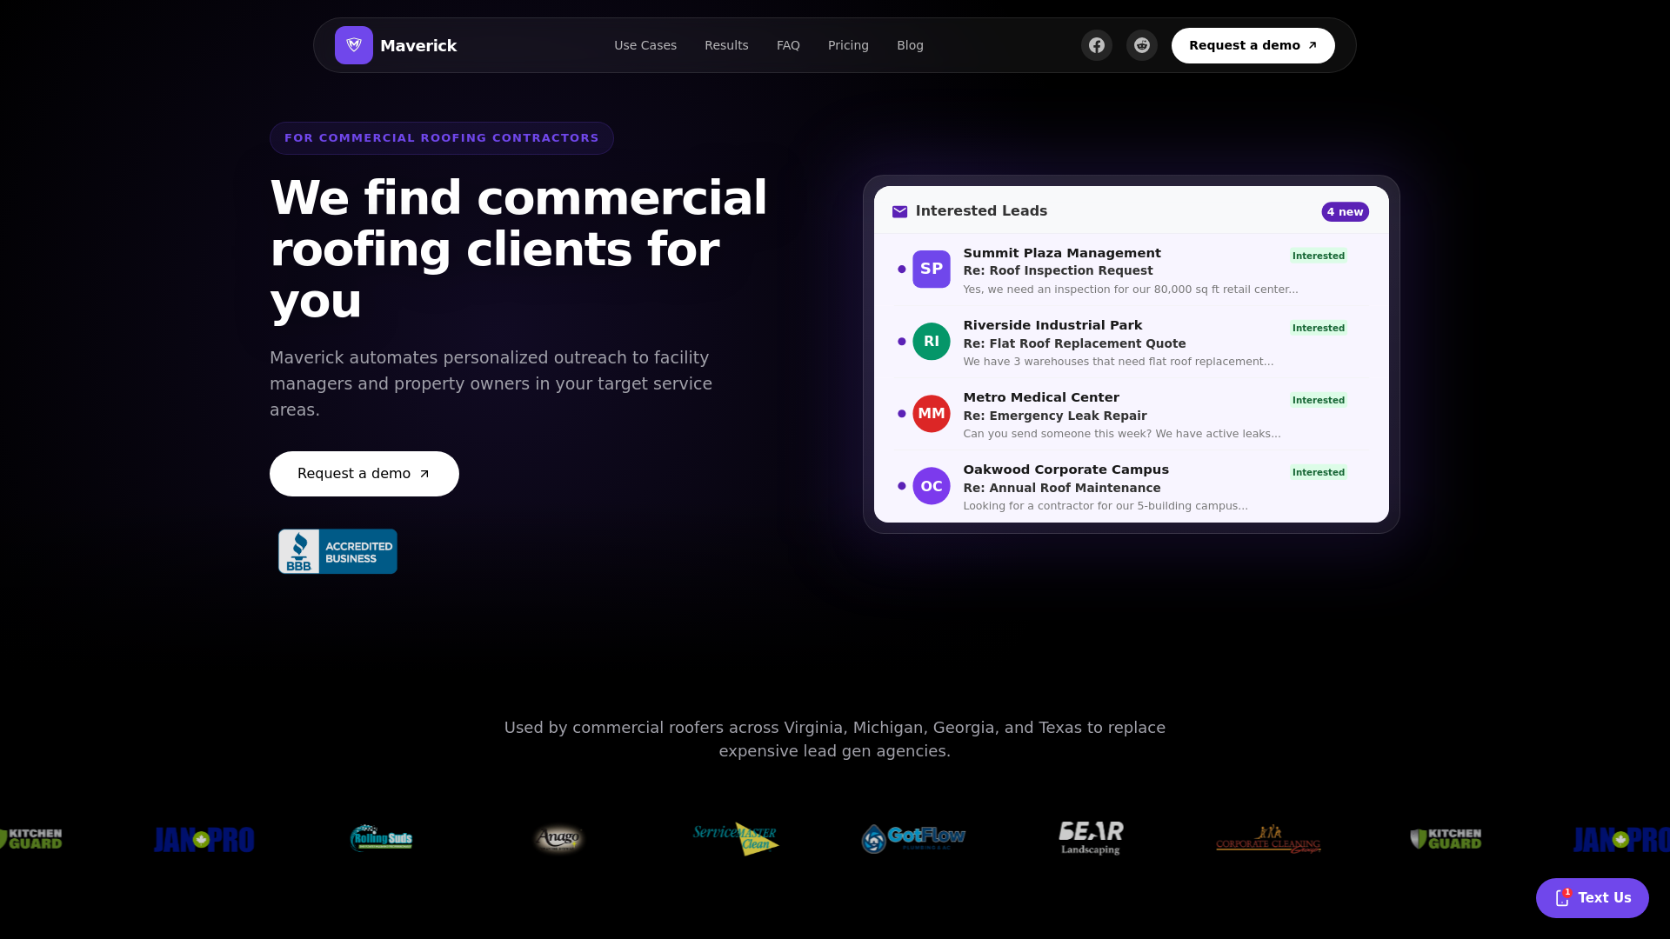The width and height of the screenshot is (1670, 939).
Task: Open the FAQ nav link
Action: coord(788,45)
